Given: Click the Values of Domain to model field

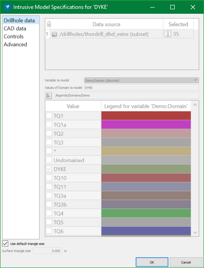Looking at the screenshot, I should (141, 88).
